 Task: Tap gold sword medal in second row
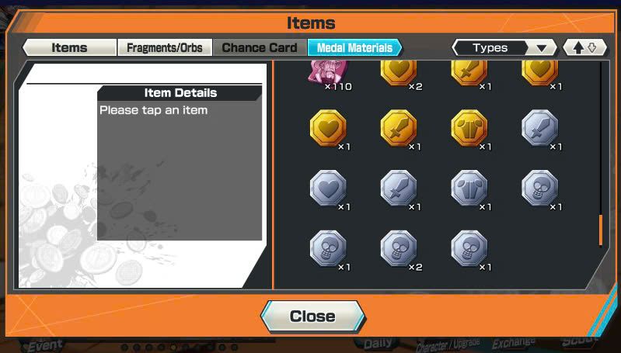399,128
